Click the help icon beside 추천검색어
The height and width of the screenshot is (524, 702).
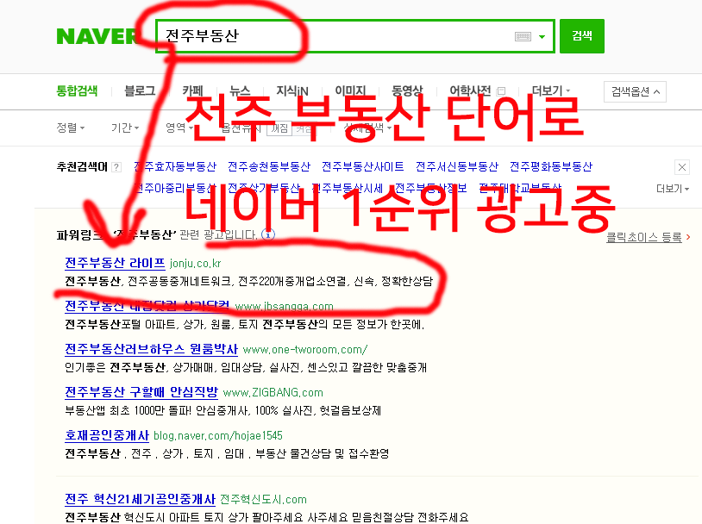coord(116,167)
